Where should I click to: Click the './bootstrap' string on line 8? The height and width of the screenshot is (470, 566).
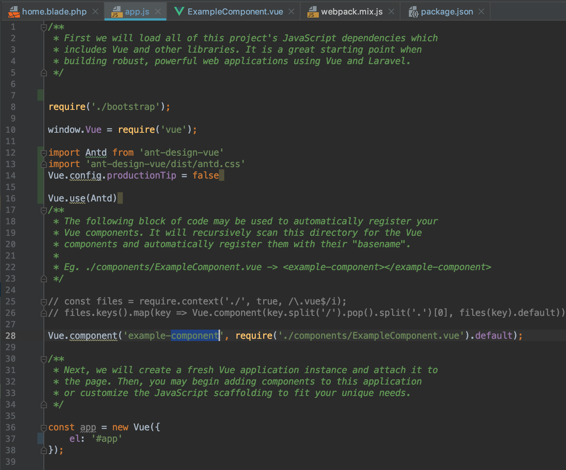(125, 107)
